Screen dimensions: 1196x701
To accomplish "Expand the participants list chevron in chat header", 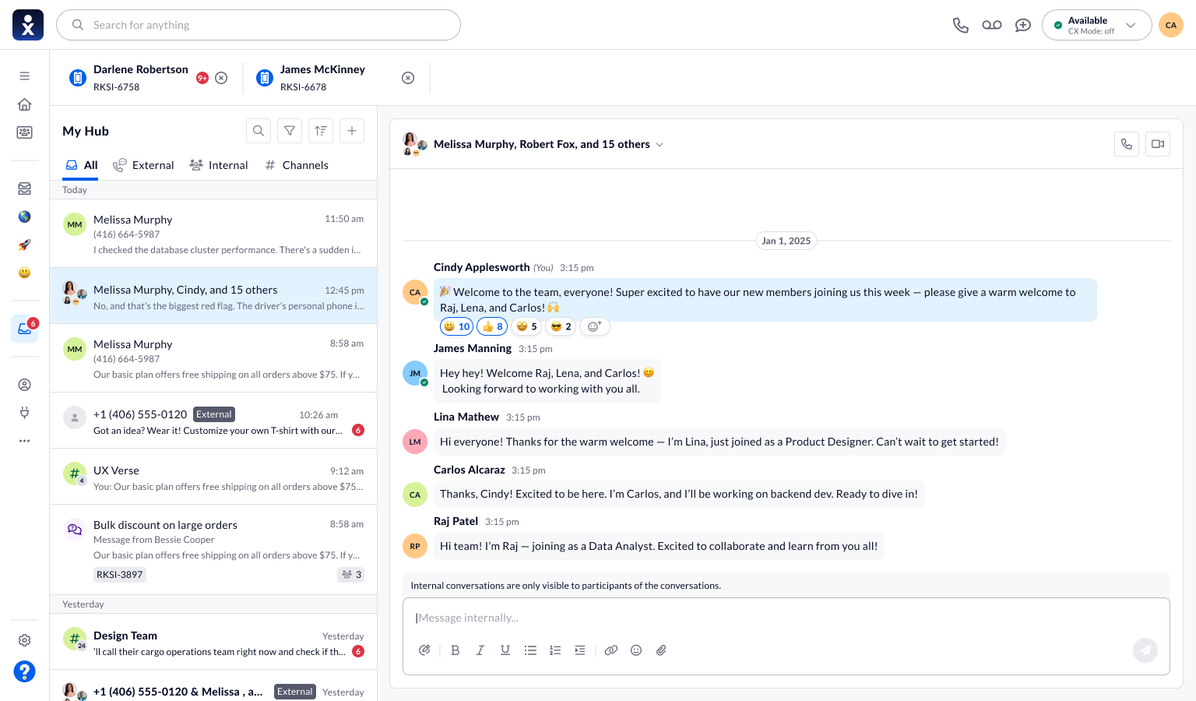I will click(x=660, y=145).
